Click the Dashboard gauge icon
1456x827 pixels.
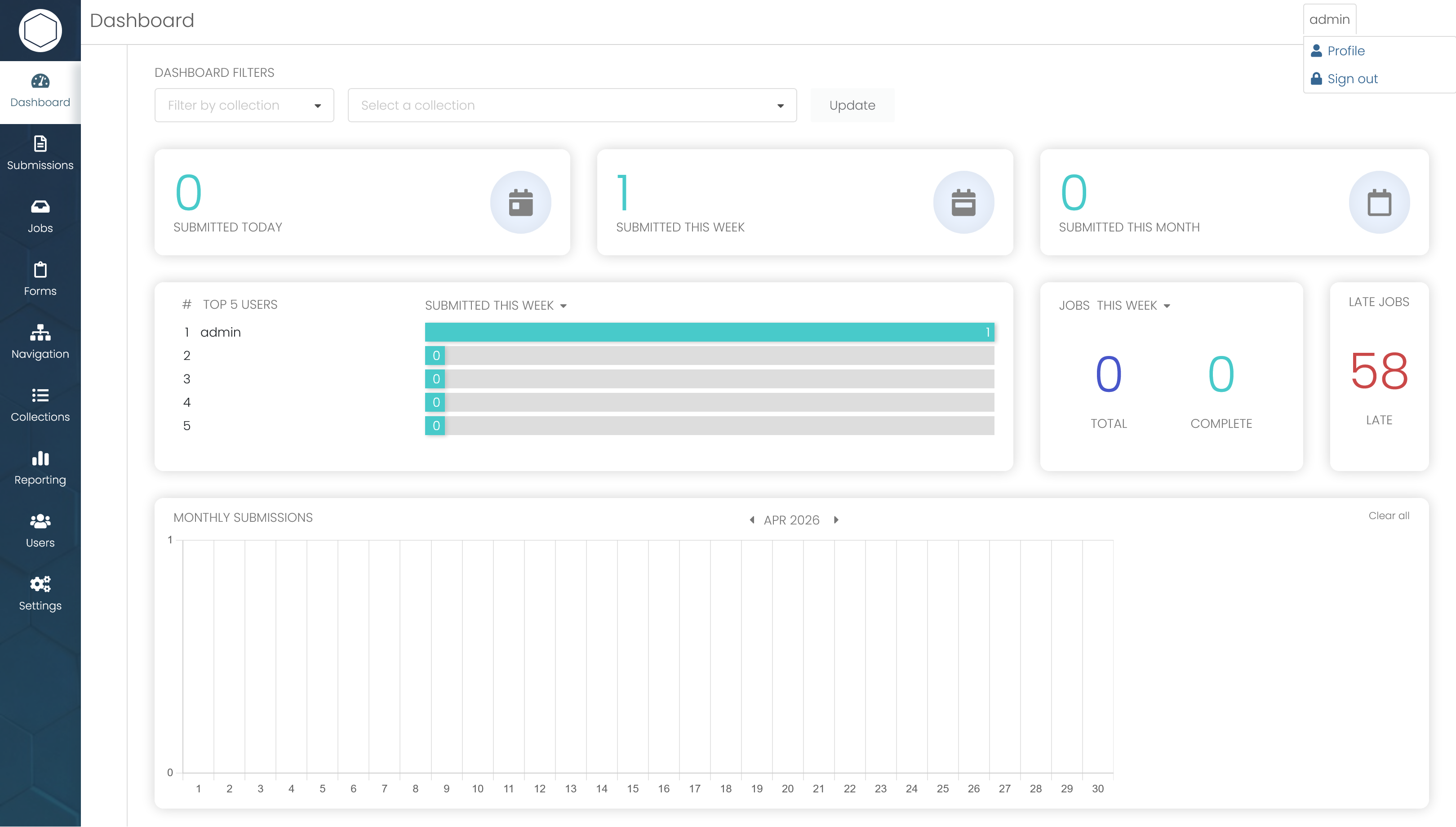click(40, 80)
